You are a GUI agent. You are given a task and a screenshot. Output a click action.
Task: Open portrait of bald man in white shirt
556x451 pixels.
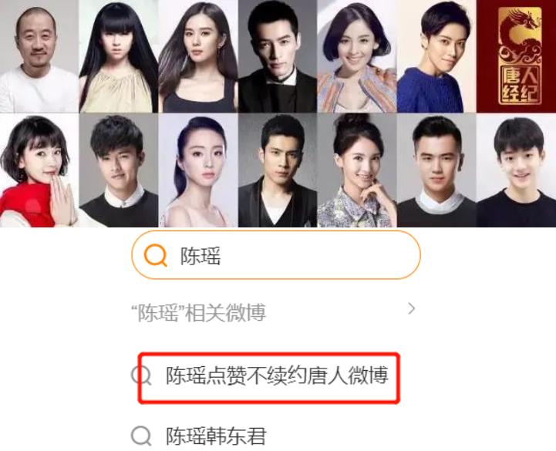point(39,56)
